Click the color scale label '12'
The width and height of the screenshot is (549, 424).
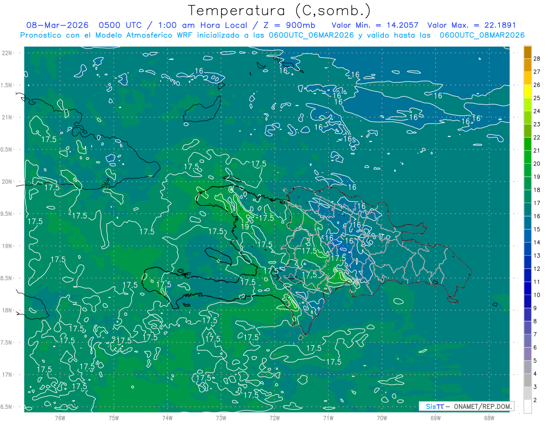537,268
